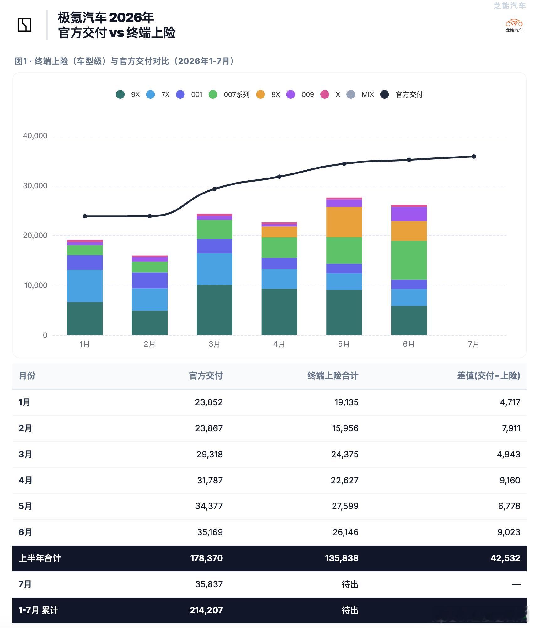The image size is (534, 628).
Task: Click the 月份 column header
Action: [x=27, y=375]
